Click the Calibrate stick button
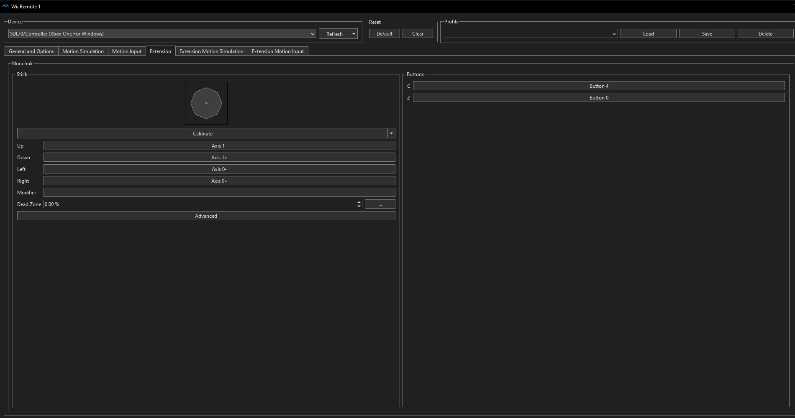 coord(203,133)
